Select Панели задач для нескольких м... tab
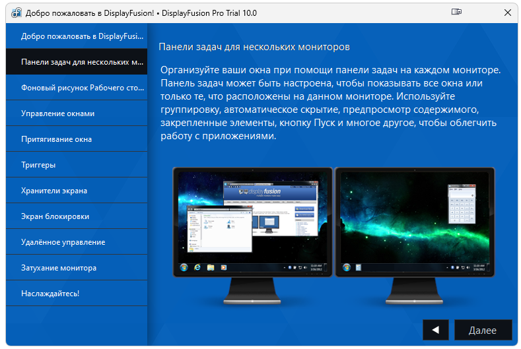This screenshot has width=521, height=349. [x=77, y=62]
